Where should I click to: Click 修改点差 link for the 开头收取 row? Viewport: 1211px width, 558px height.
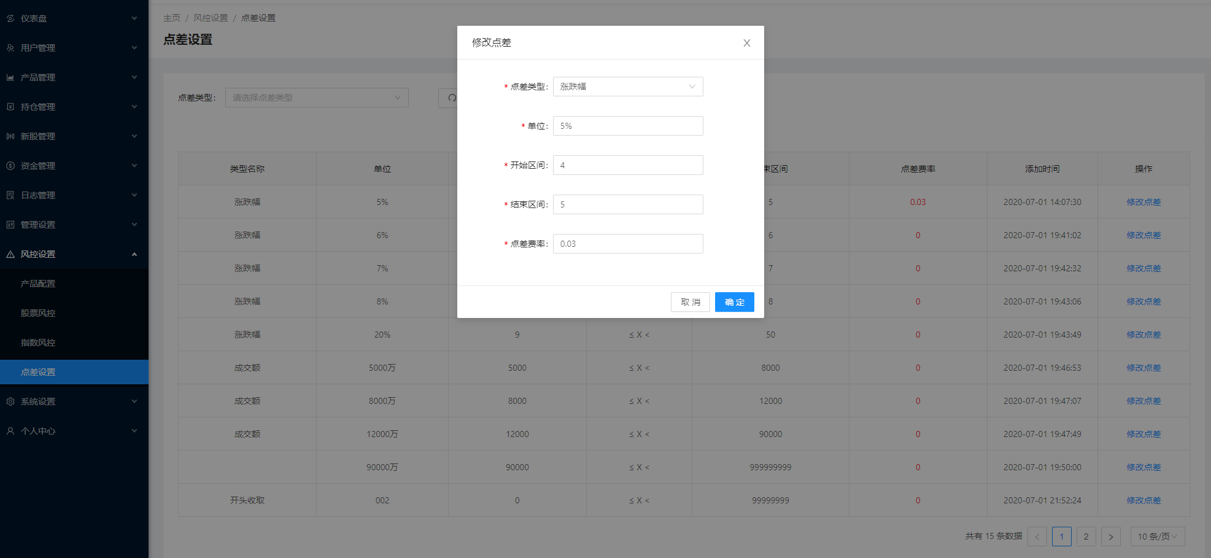tap(1143, 500)
